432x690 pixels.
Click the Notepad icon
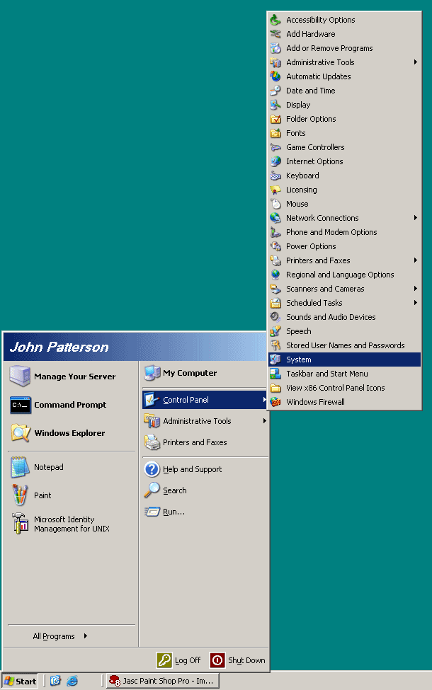tap(21, 467)
